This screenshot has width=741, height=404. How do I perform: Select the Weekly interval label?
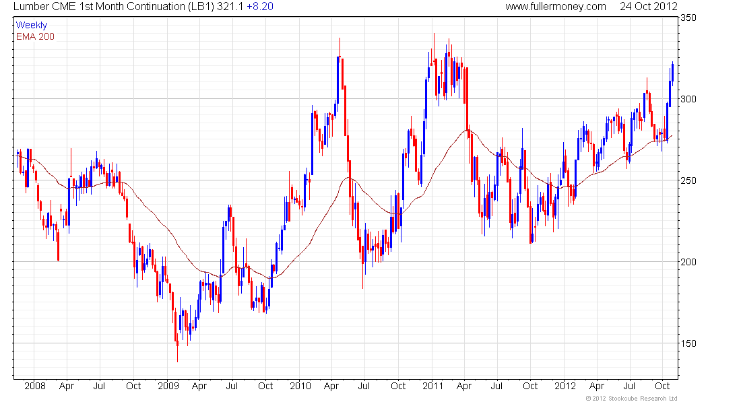[x=32, y=25]
